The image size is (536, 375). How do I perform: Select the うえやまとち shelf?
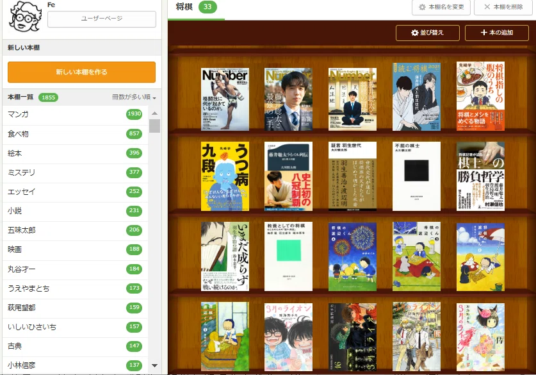[75, 288]
